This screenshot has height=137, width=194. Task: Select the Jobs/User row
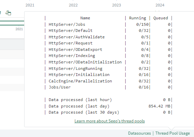[x=109, y=87]
